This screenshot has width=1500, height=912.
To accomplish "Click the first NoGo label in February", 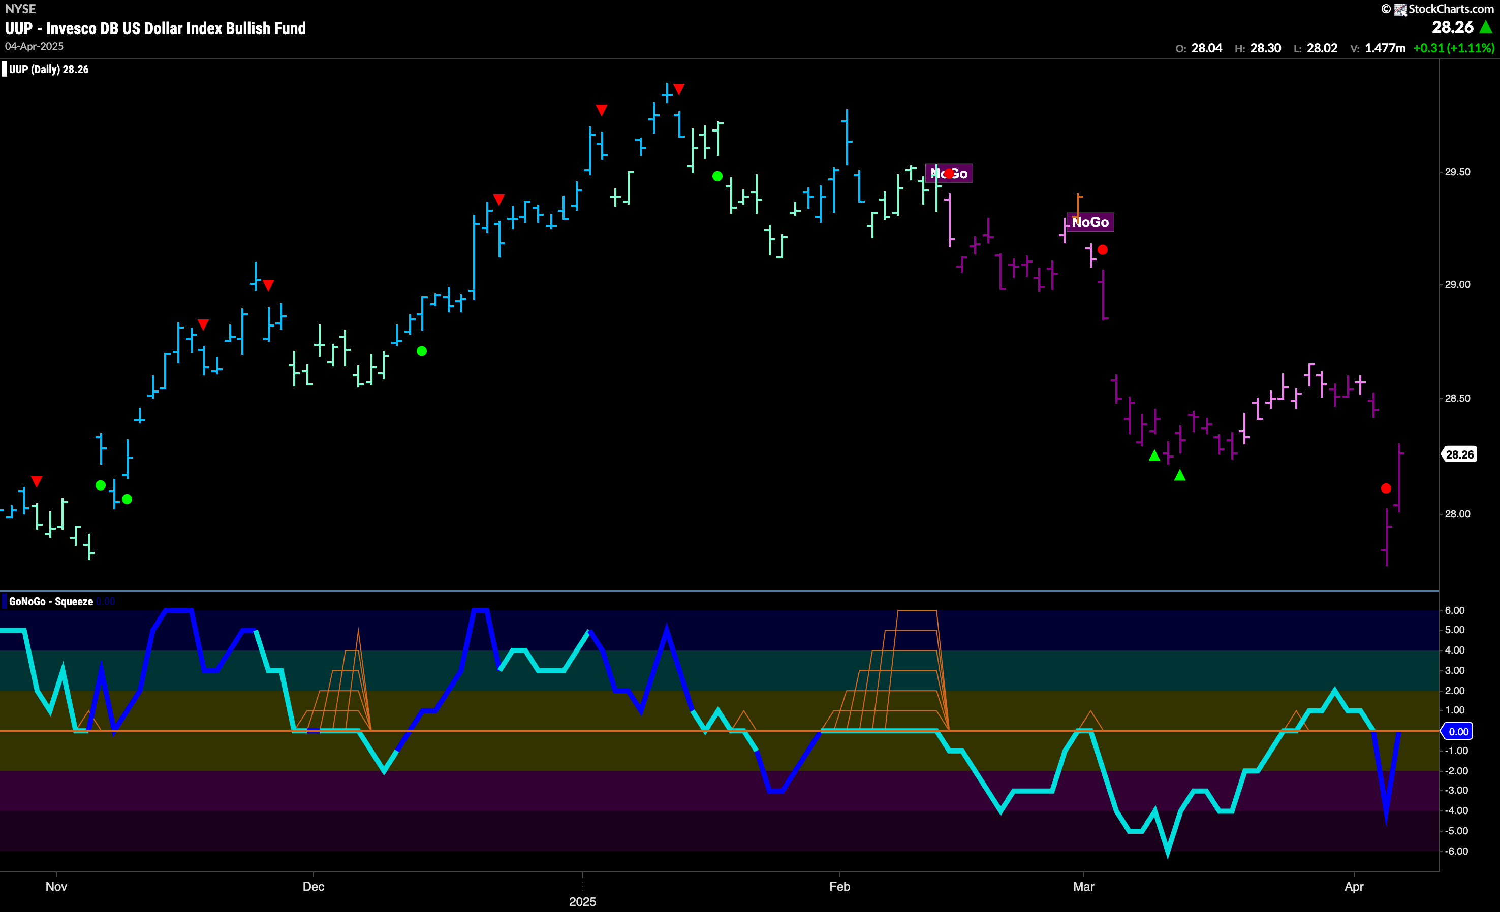I will [x=949, y=173].
